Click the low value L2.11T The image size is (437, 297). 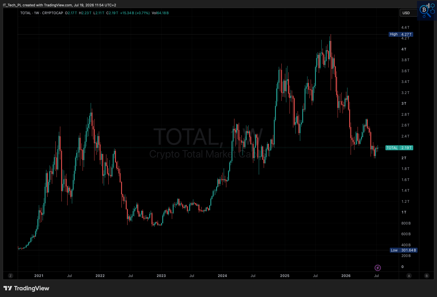coord(99,13)
